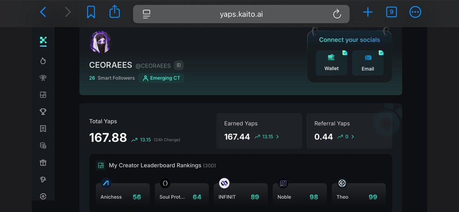Open the flame (trending) sidebar icon
Screen dimensions: 459x212
(x=43, y=61)
